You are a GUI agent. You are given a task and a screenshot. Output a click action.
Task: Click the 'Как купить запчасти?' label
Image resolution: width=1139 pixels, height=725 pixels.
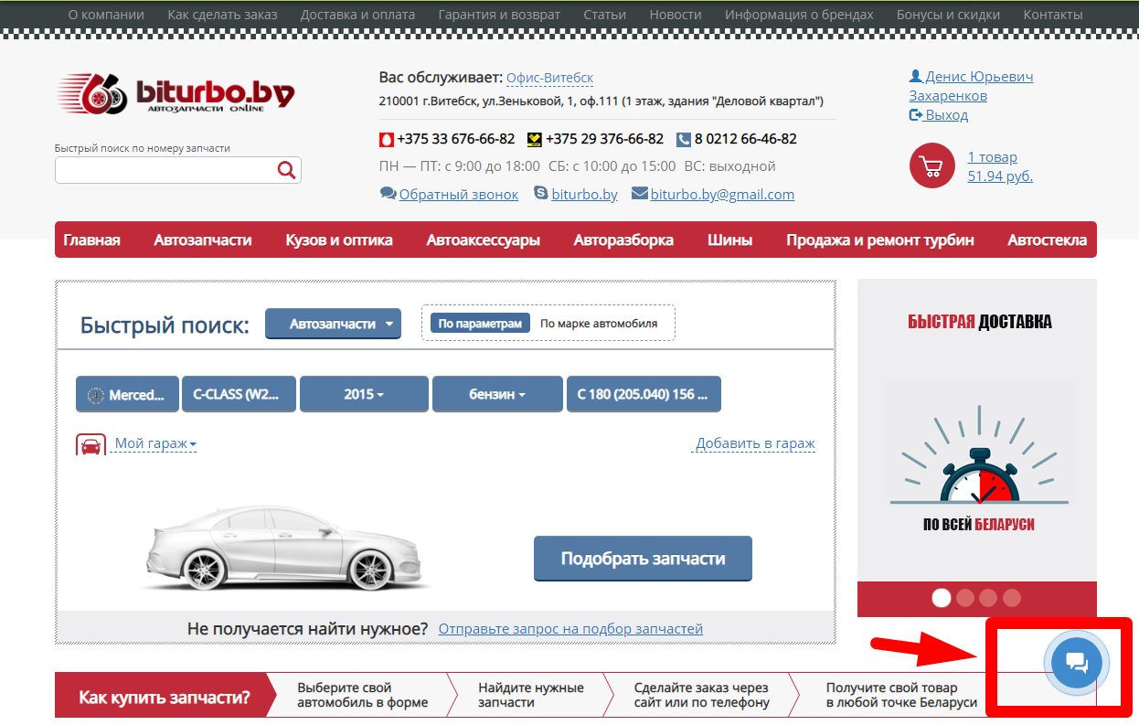[x=165, y=698]
